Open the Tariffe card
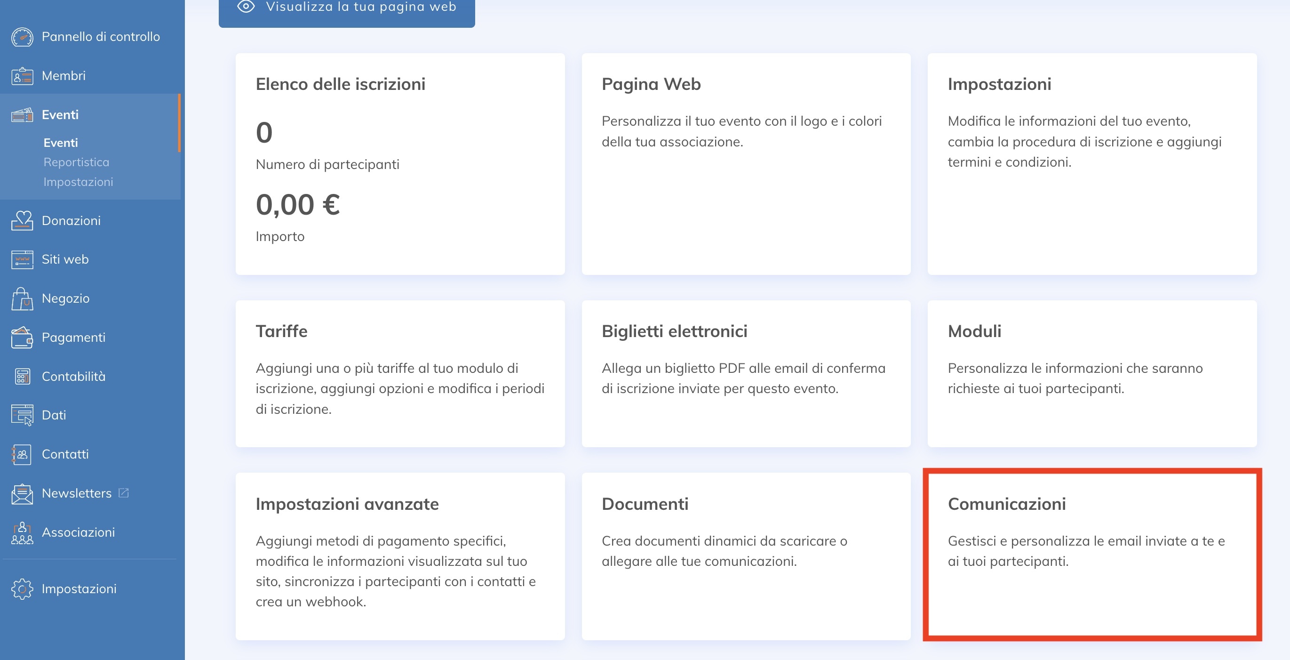The height and width of the screenshot is (660, 1290). (399, 373)
